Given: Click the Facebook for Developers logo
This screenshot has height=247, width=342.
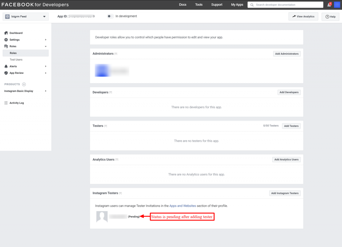Looking at the screenshot, I should tap(35, 5).
